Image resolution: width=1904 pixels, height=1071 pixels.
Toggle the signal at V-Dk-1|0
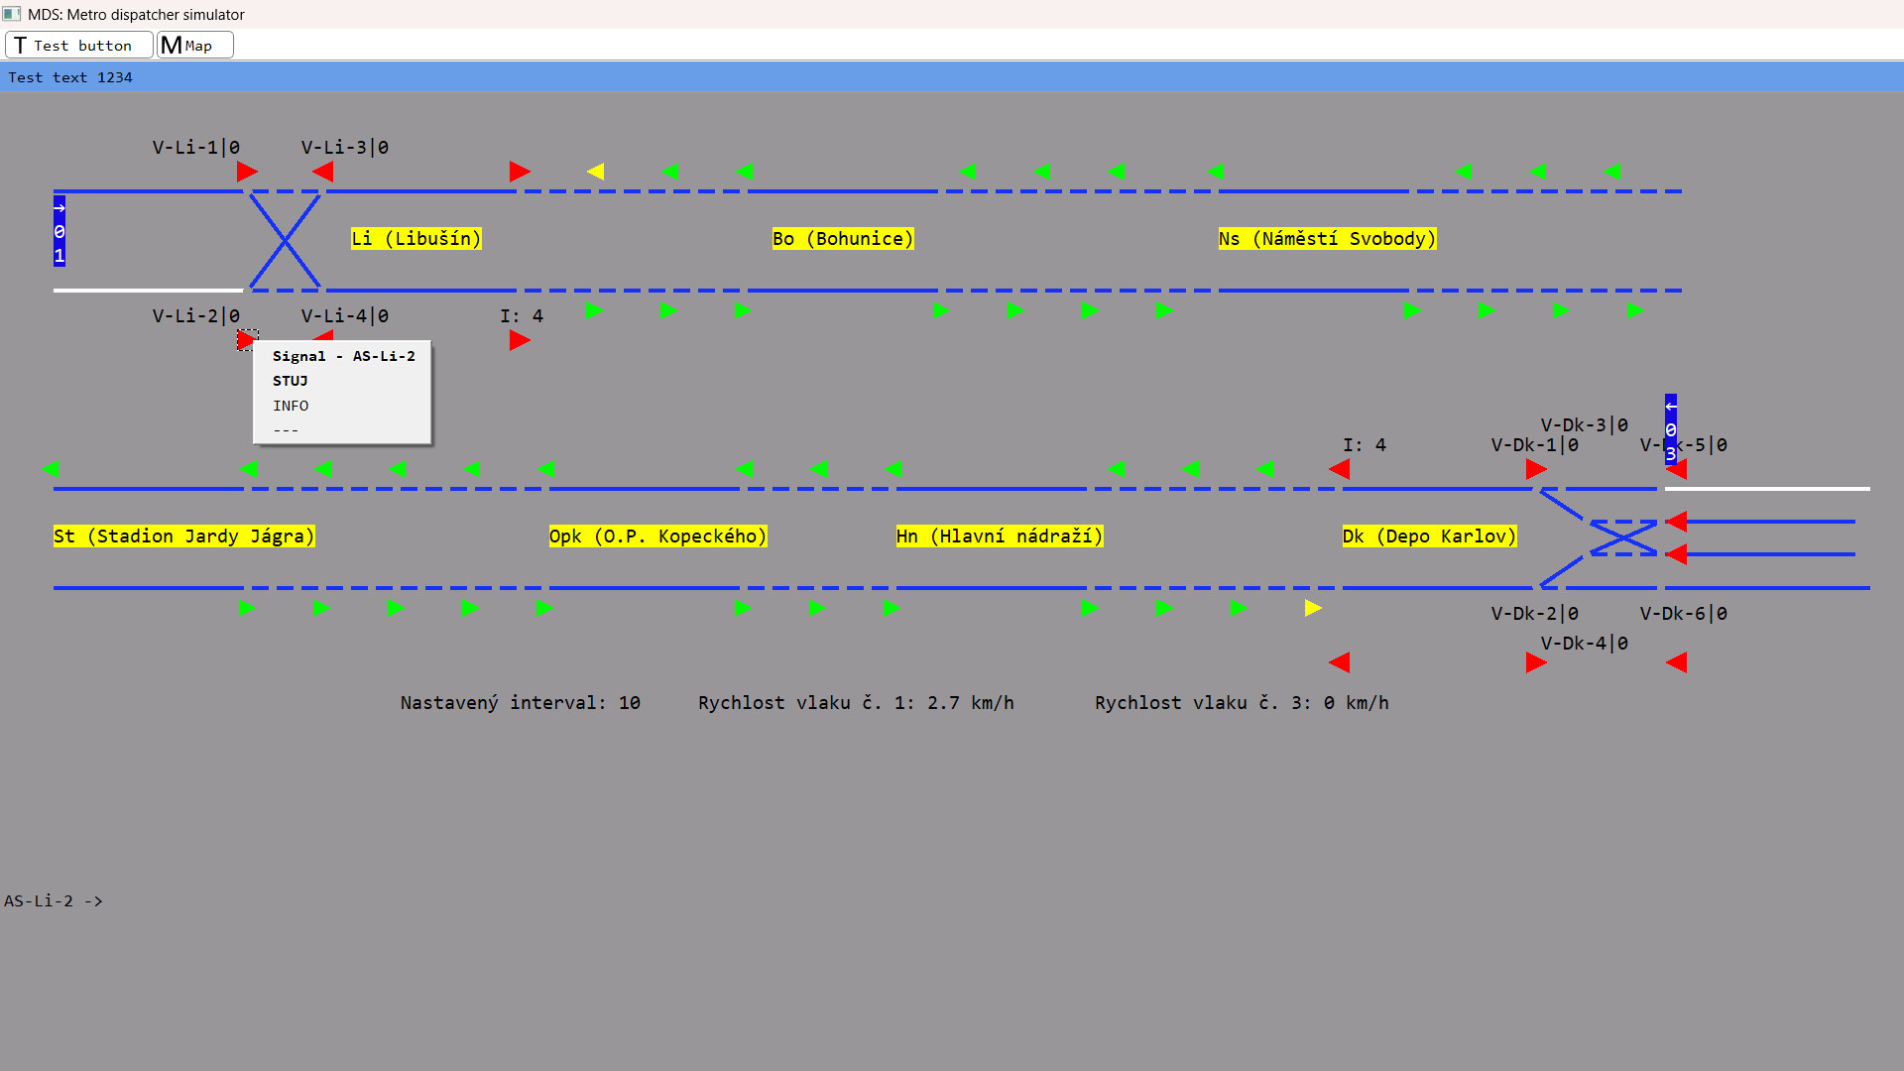pyautogui.click(x=1534, y=469)
